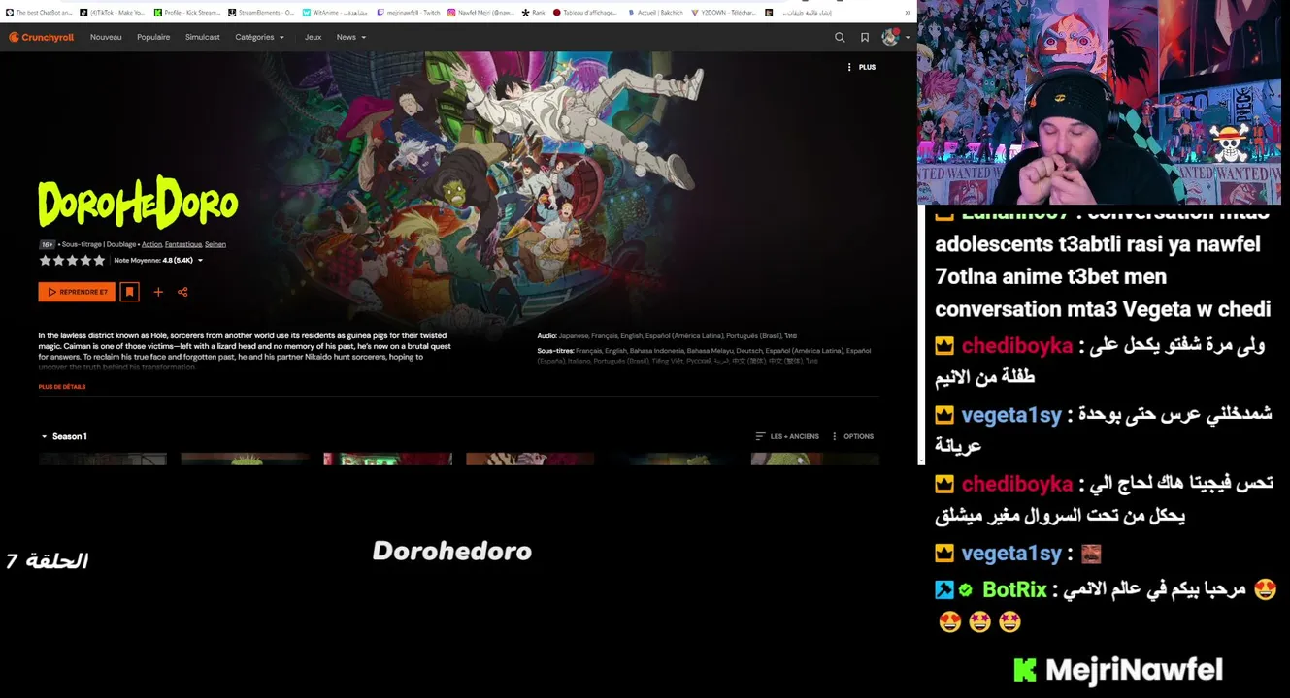1290x698 pixels.
Task: Open the Action genre link
Action: [151, 244]
